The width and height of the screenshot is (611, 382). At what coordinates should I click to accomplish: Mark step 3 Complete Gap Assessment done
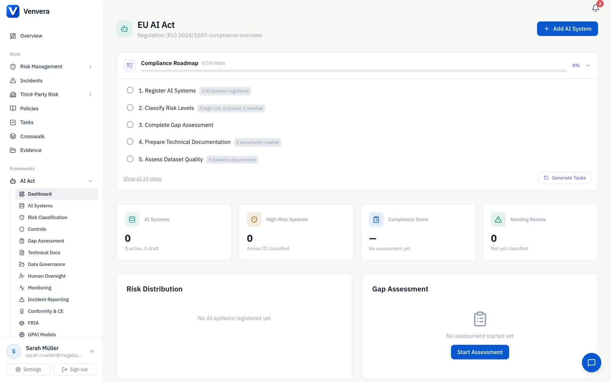[x=130, y=125]
